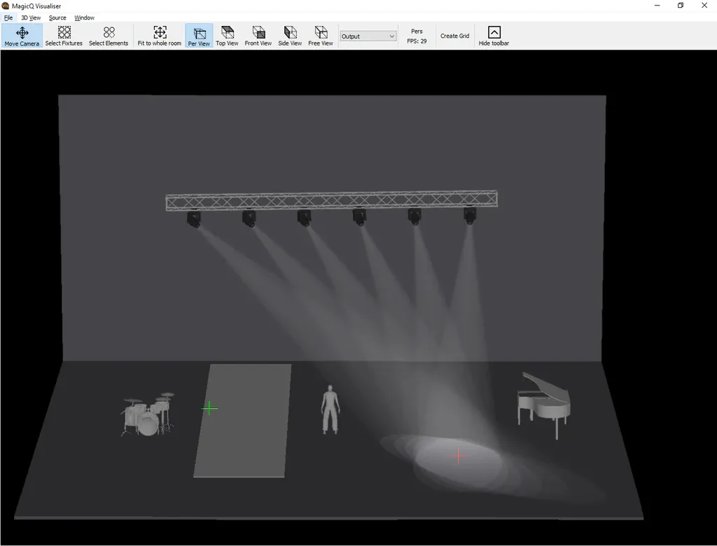Open the Source menu
Screen dimensions: 717x546
57,17
